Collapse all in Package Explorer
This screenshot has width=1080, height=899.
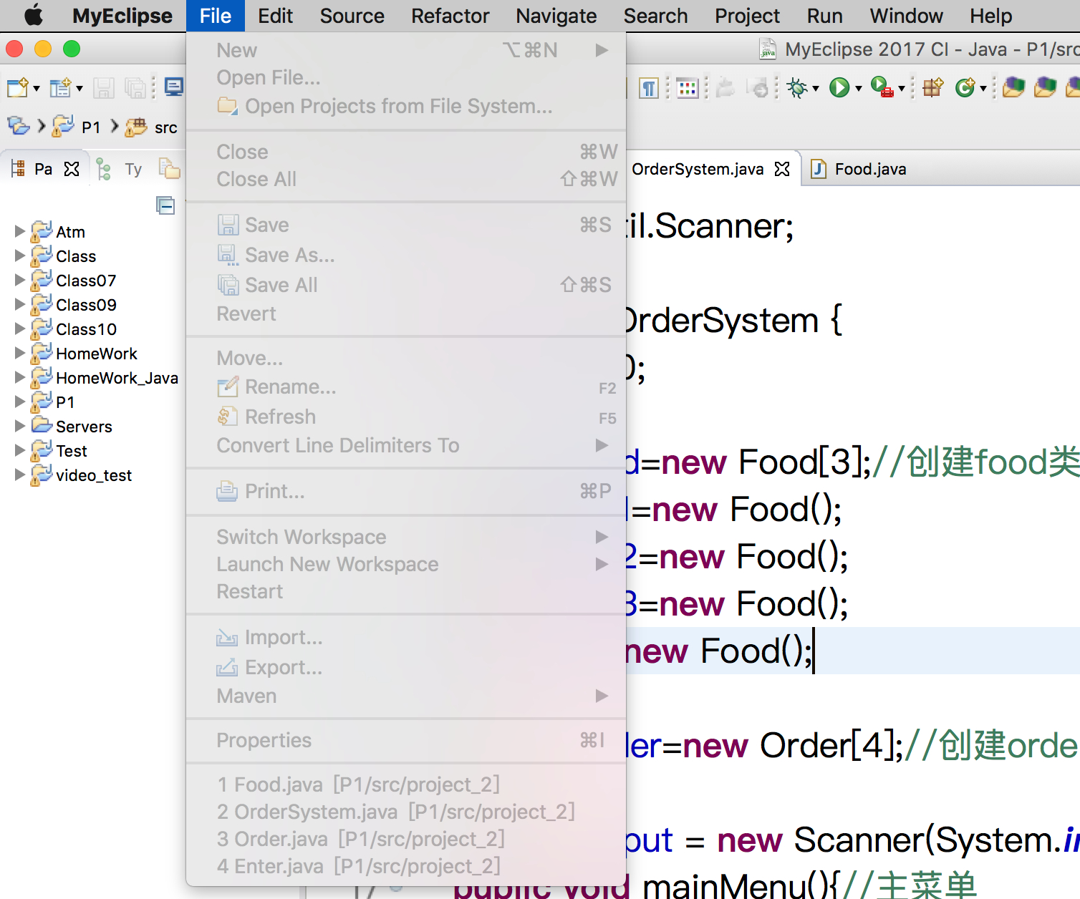(165, 205)
